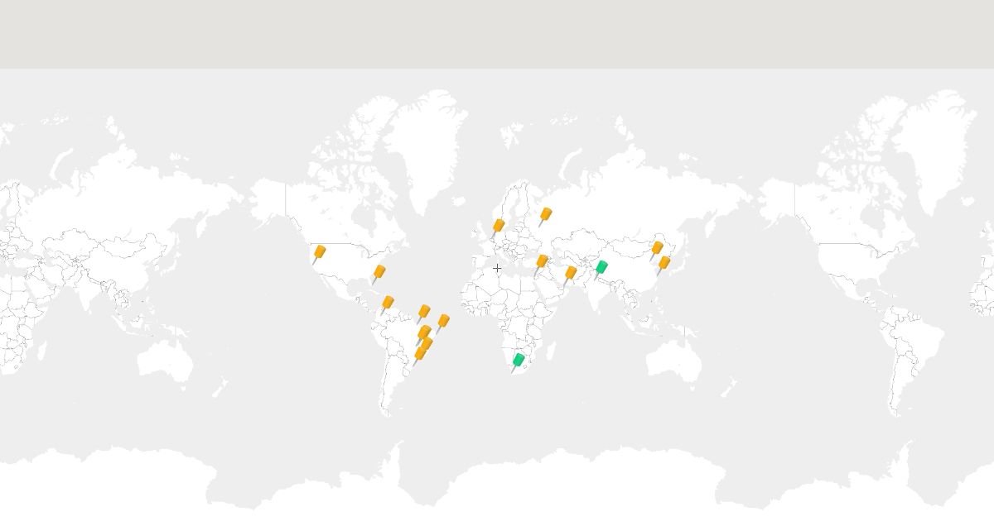This screenshot has width=994, height=521.
Task: Click the crosshair marker at the map center
Action: click(497, 268)
